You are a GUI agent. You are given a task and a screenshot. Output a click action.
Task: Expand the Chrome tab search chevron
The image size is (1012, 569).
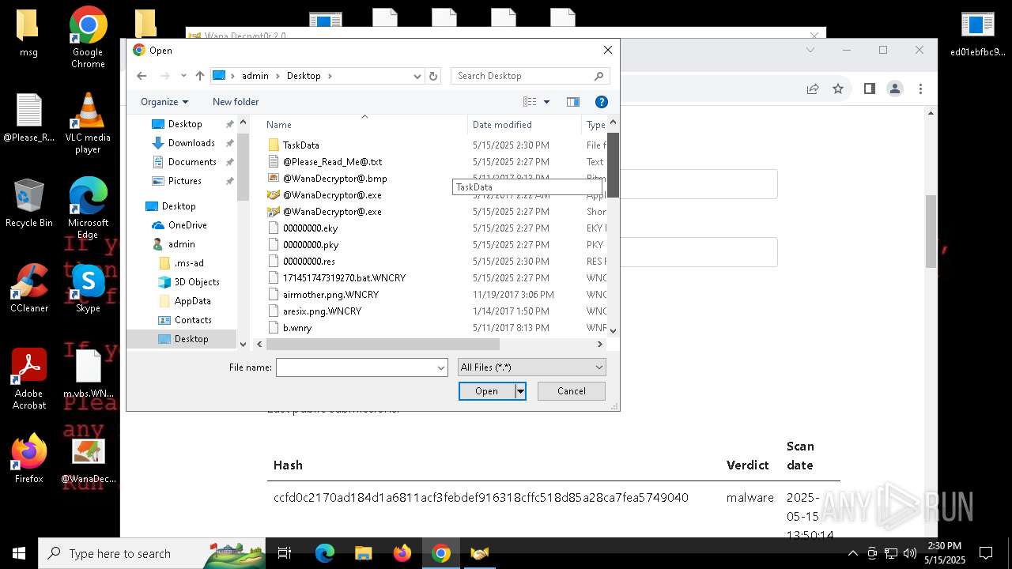click(x=810, y=50)
